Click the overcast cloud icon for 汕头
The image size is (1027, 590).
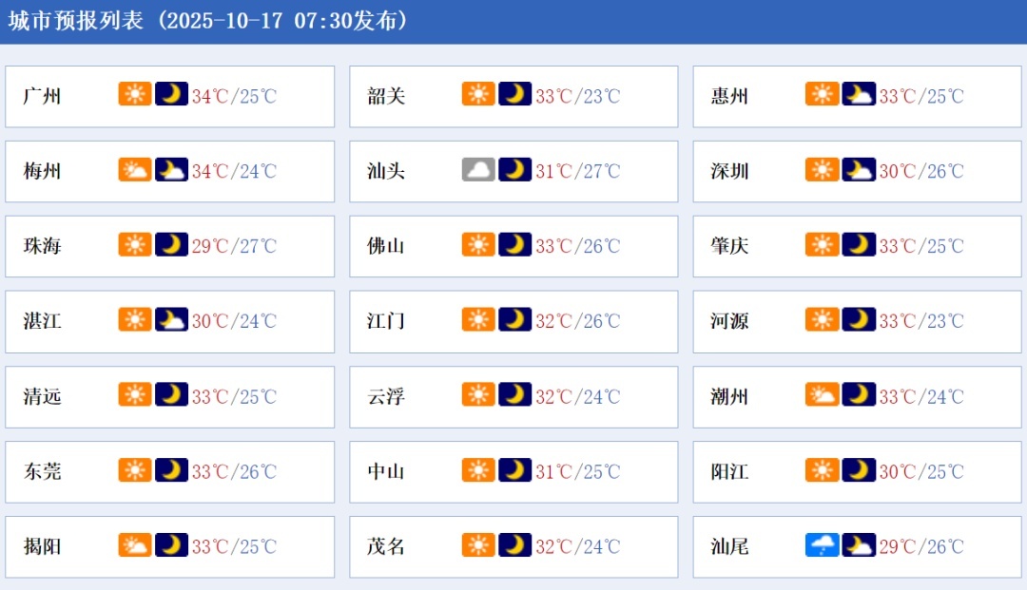[x=478, y=170]
